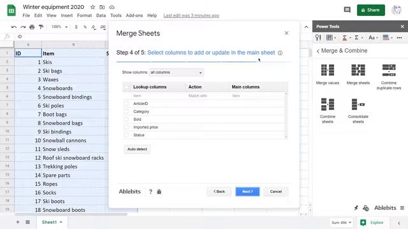Image resolution: width=408 pixels, height=229 pixels.
Task: Open the Tools menu
Action: click(116, 15)
